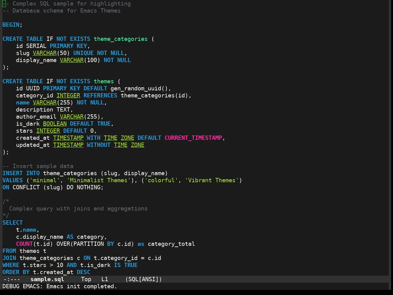Click FROM keyword

click(x=9, y=251)
